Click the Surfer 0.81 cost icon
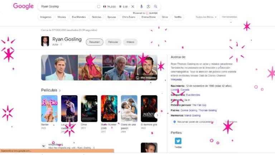 tap(120, 6)
